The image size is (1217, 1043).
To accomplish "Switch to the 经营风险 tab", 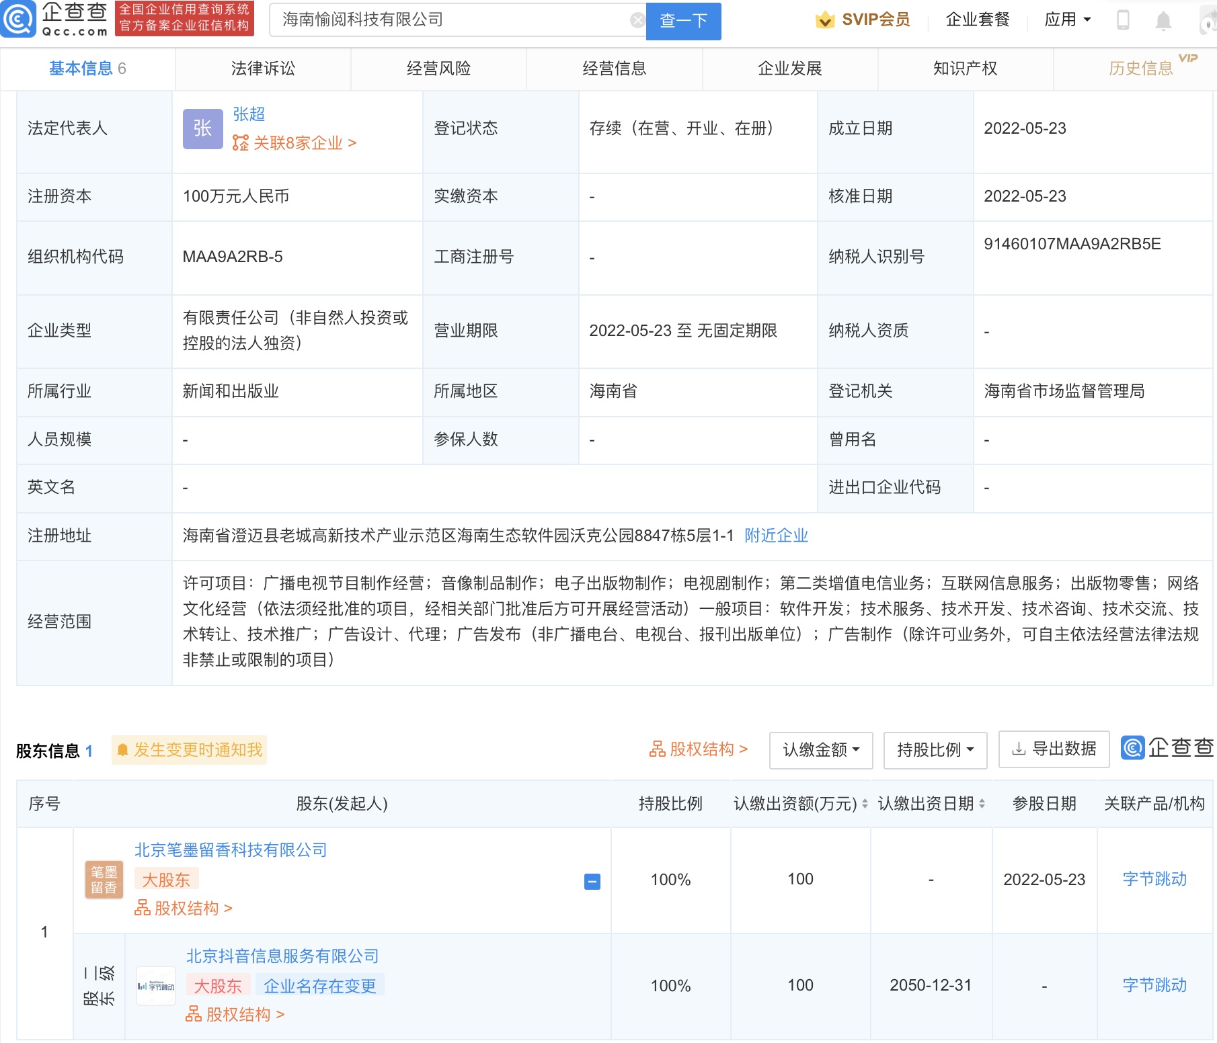I will pos(438,69).
